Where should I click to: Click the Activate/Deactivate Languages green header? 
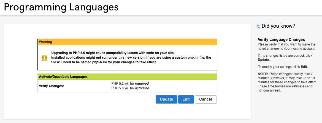tap(127, 77)
